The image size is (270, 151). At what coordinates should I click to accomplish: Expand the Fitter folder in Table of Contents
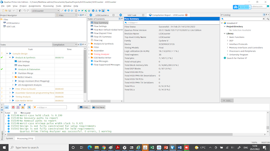[89, 47]
